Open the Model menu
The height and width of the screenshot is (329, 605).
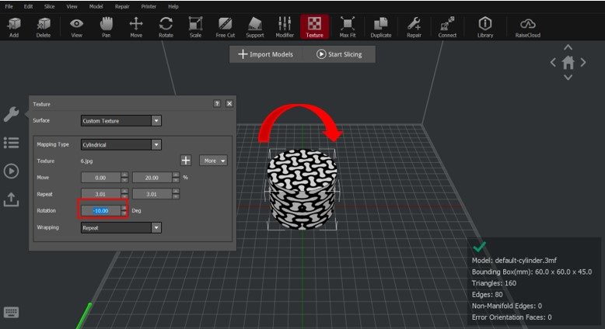coord(96,6)
